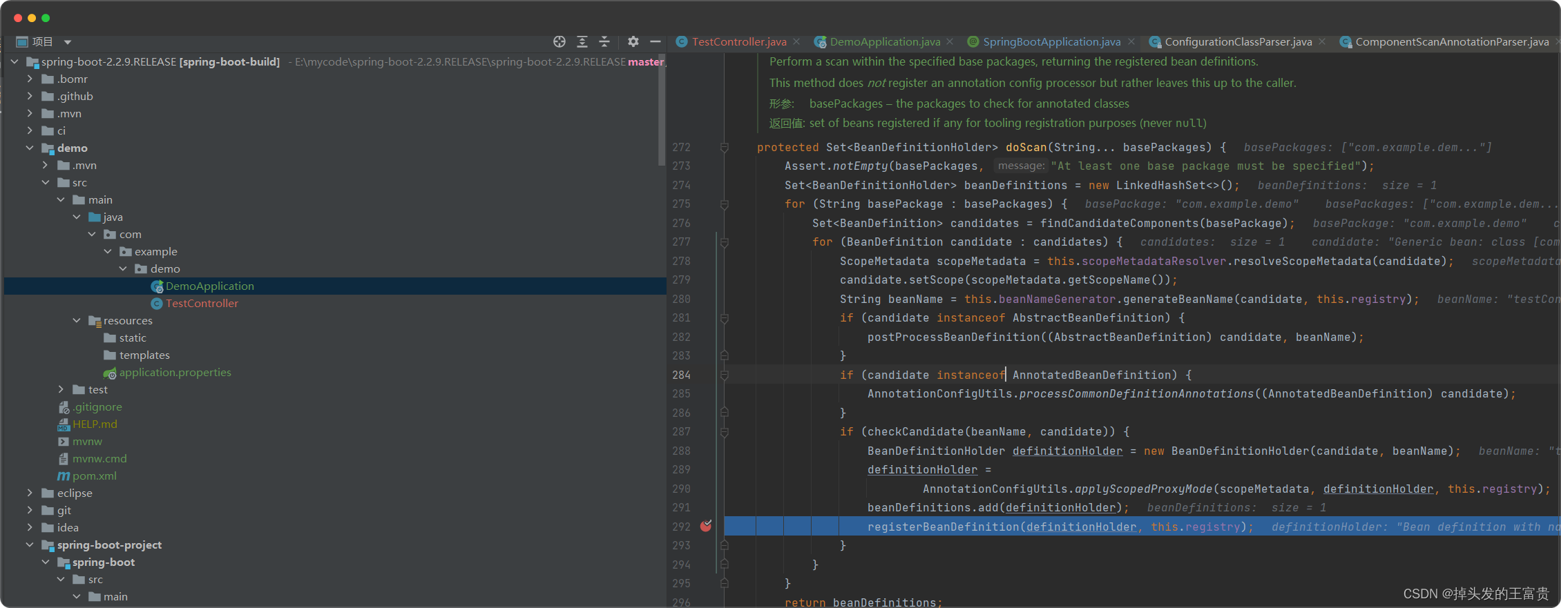Image resolution: width=1561 pixels, height=608 pixels.
Task: Expand the .mvn folder under demo
Action: click(46, 166)
